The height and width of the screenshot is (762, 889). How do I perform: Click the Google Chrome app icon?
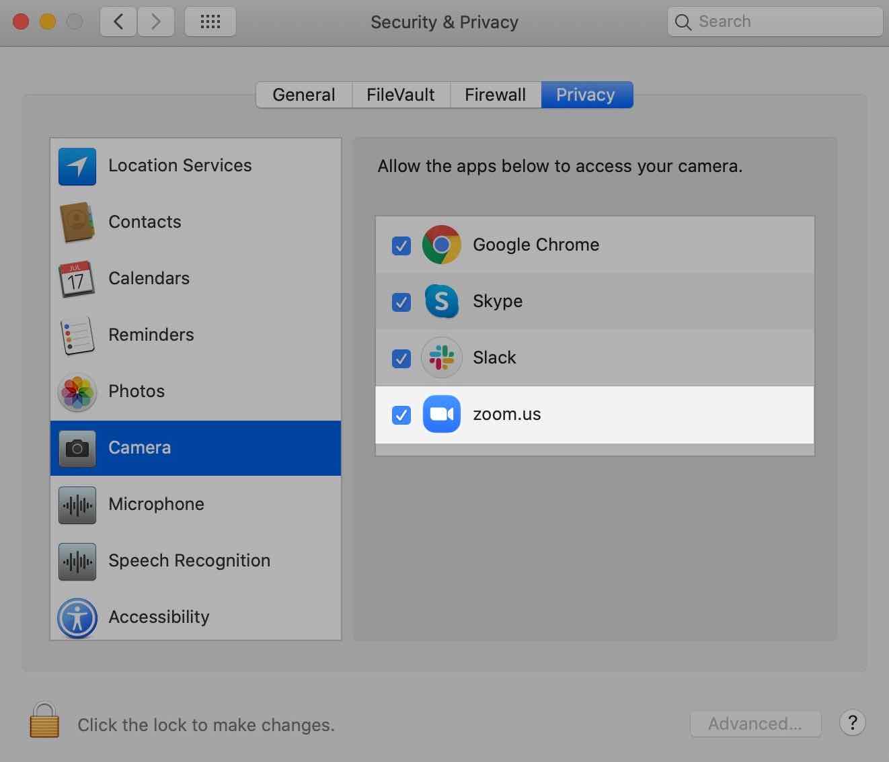coord(441,245)
